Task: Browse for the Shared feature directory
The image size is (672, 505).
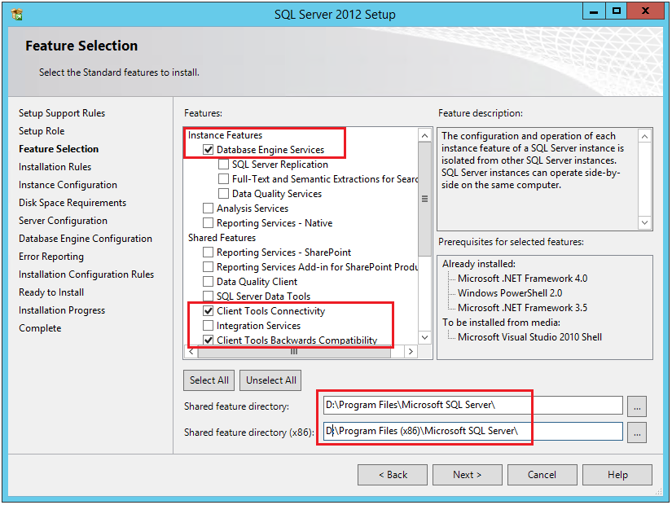Action: (637, 406)
